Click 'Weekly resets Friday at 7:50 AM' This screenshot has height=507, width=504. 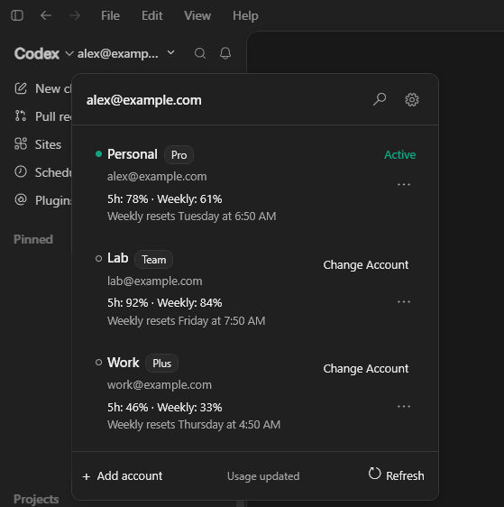pos(187,321)
